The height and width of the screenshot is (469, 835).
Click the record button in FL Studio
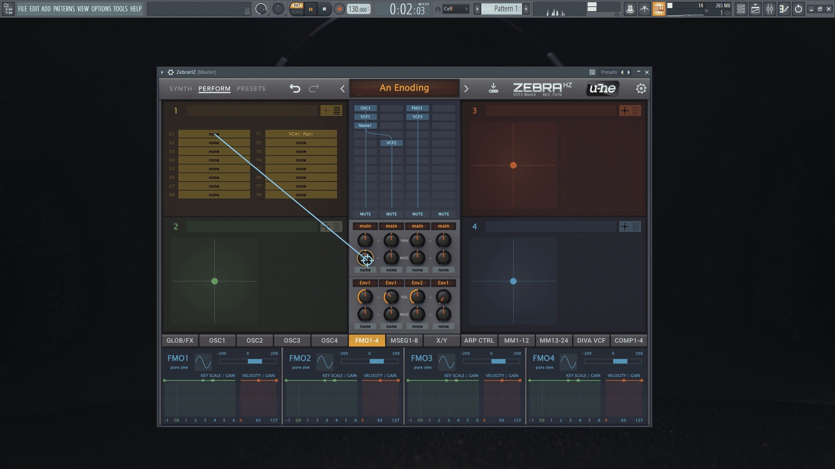coord(339,9)
